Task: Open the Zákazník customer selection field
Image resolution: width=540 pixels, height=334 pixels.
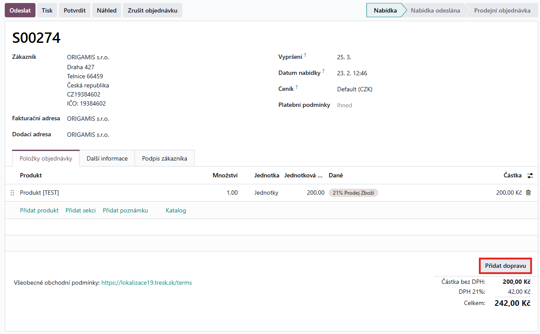Action: click(x=88, y=57)
